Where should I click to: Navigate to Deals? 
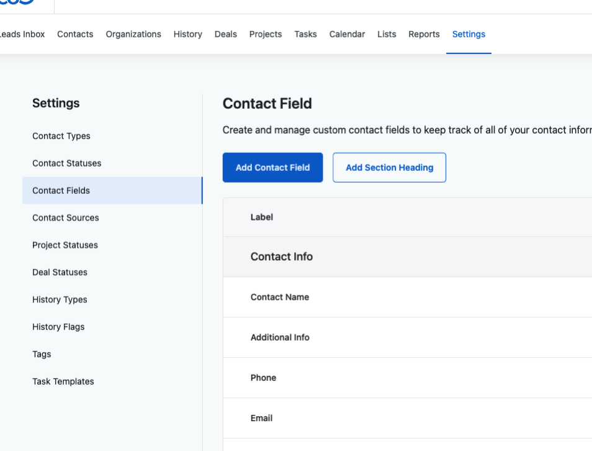225,34
